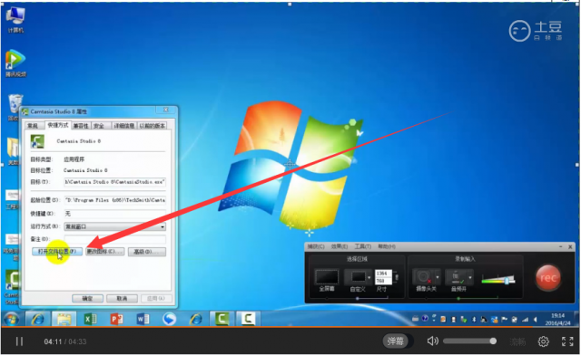Enter fullscreen with the expand icon
The height and width of the screenshot is (355, 581).
[x=567, y=341]
